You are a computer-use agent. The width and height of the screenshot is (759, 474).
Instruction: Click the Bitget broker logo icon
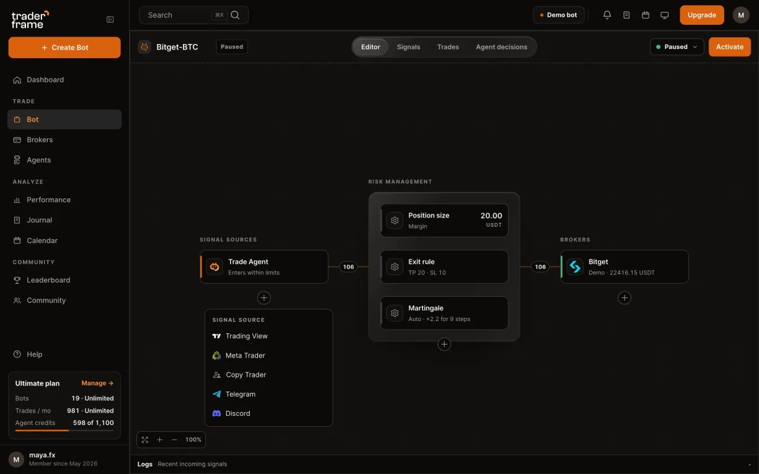575,267
